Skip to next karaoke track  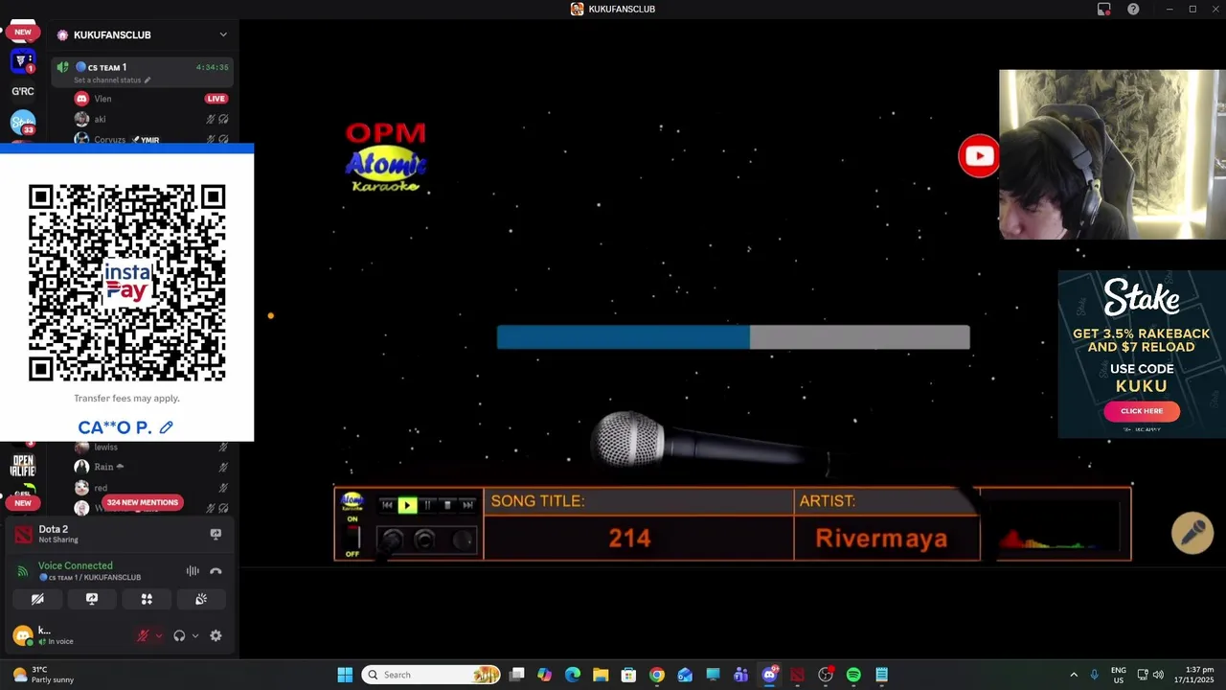point(467,505)
